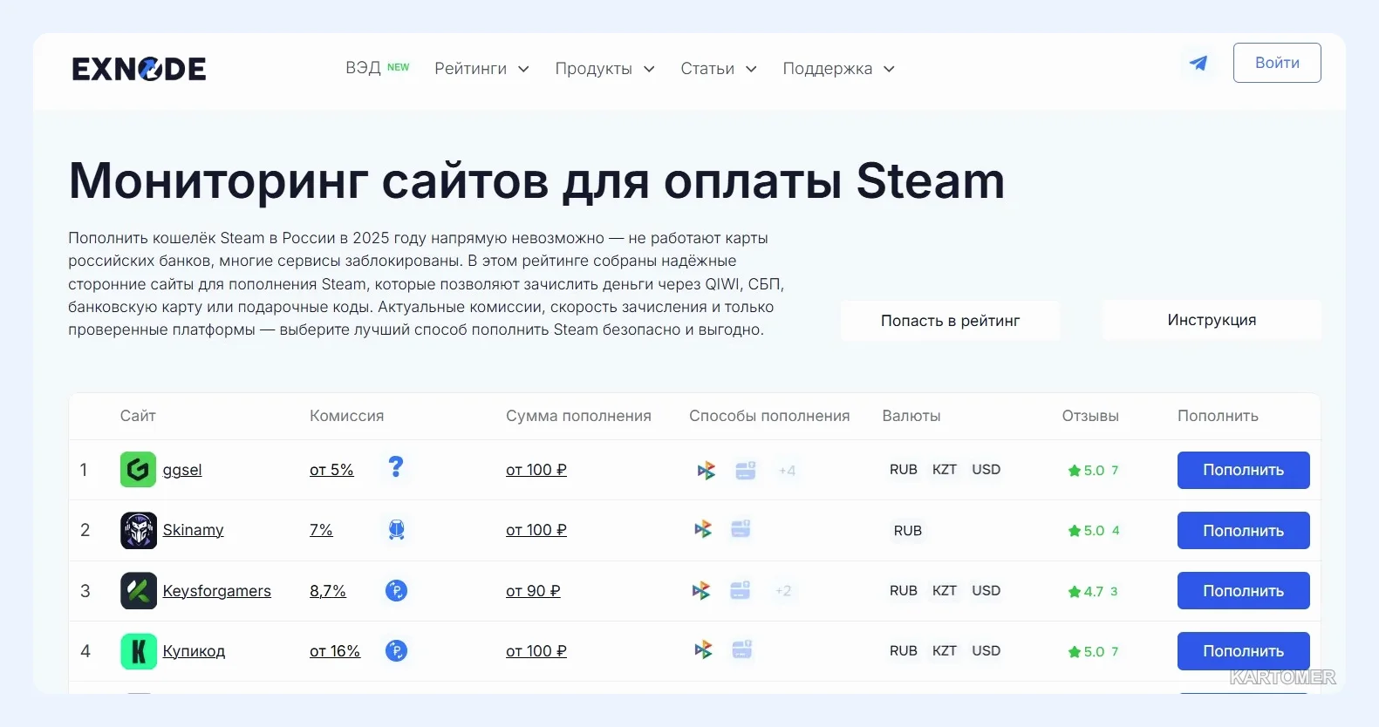Click Пополнить button for Купикод
The width and height of the screenshot is (1379, 727).
[1244, 651]
